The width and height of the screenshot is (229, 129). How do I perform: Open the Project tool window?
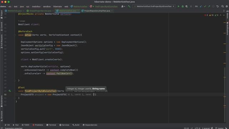click(1, 14)
